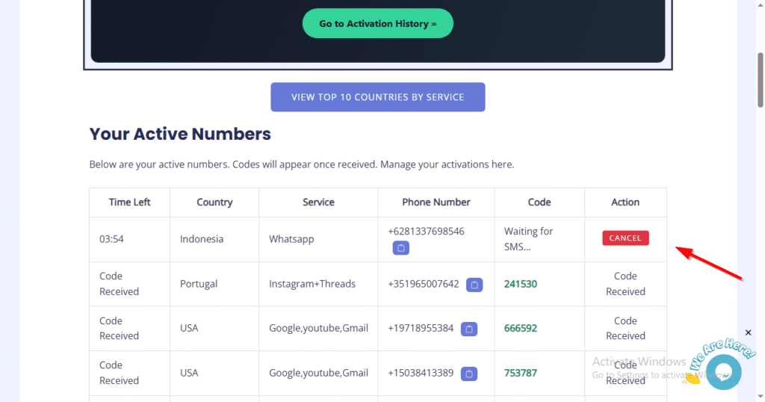Go to Activation History
The width and height of the screenshot is (765, 402).
[x=377, y=23]
